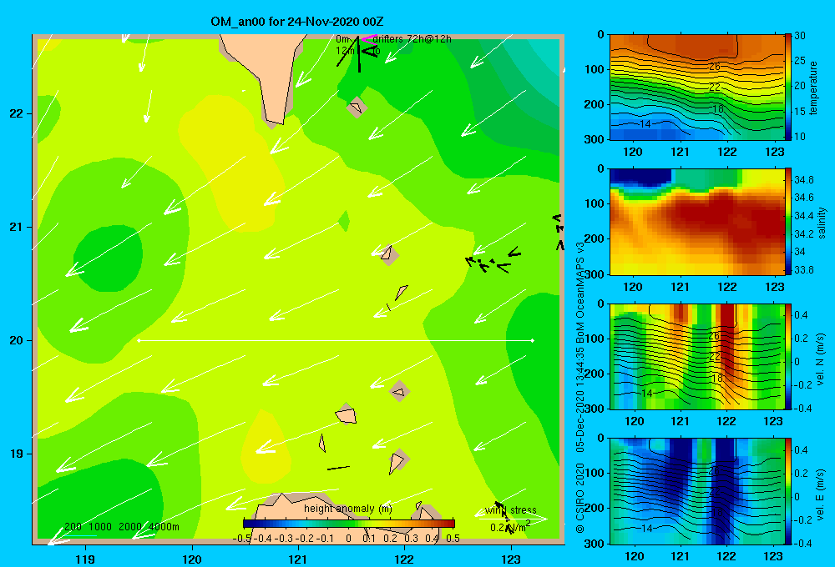Click the depth label 300 on the temperature panel
This screenshot has height=567, width=835.
click(594, 139)
